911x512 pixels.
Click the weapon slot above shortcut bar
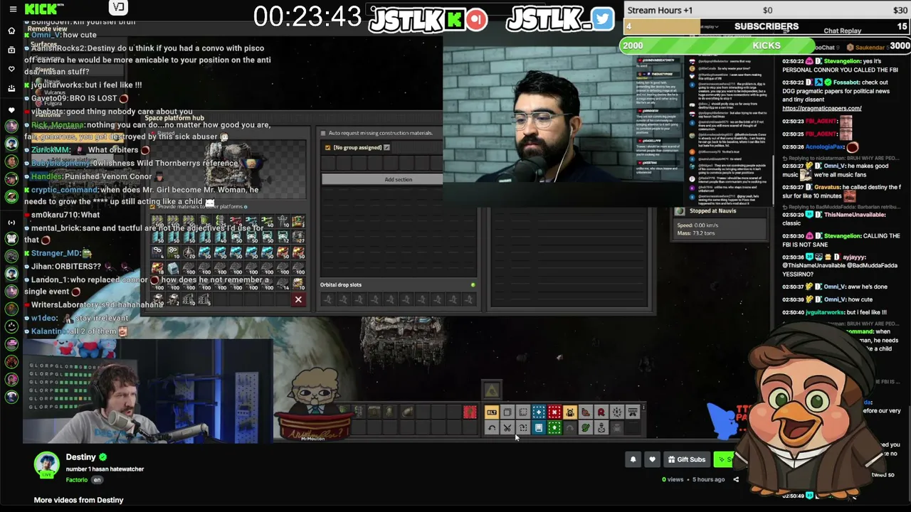tap(492, 390)
